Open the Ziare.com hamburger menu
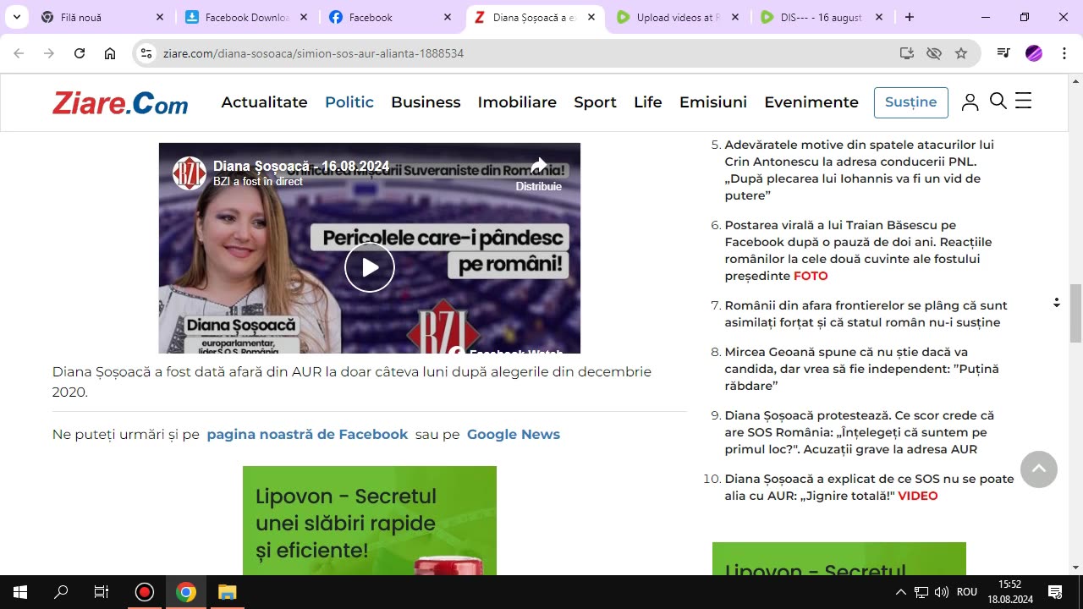This screenshot has width=1083, height=609. [1023, 101]
